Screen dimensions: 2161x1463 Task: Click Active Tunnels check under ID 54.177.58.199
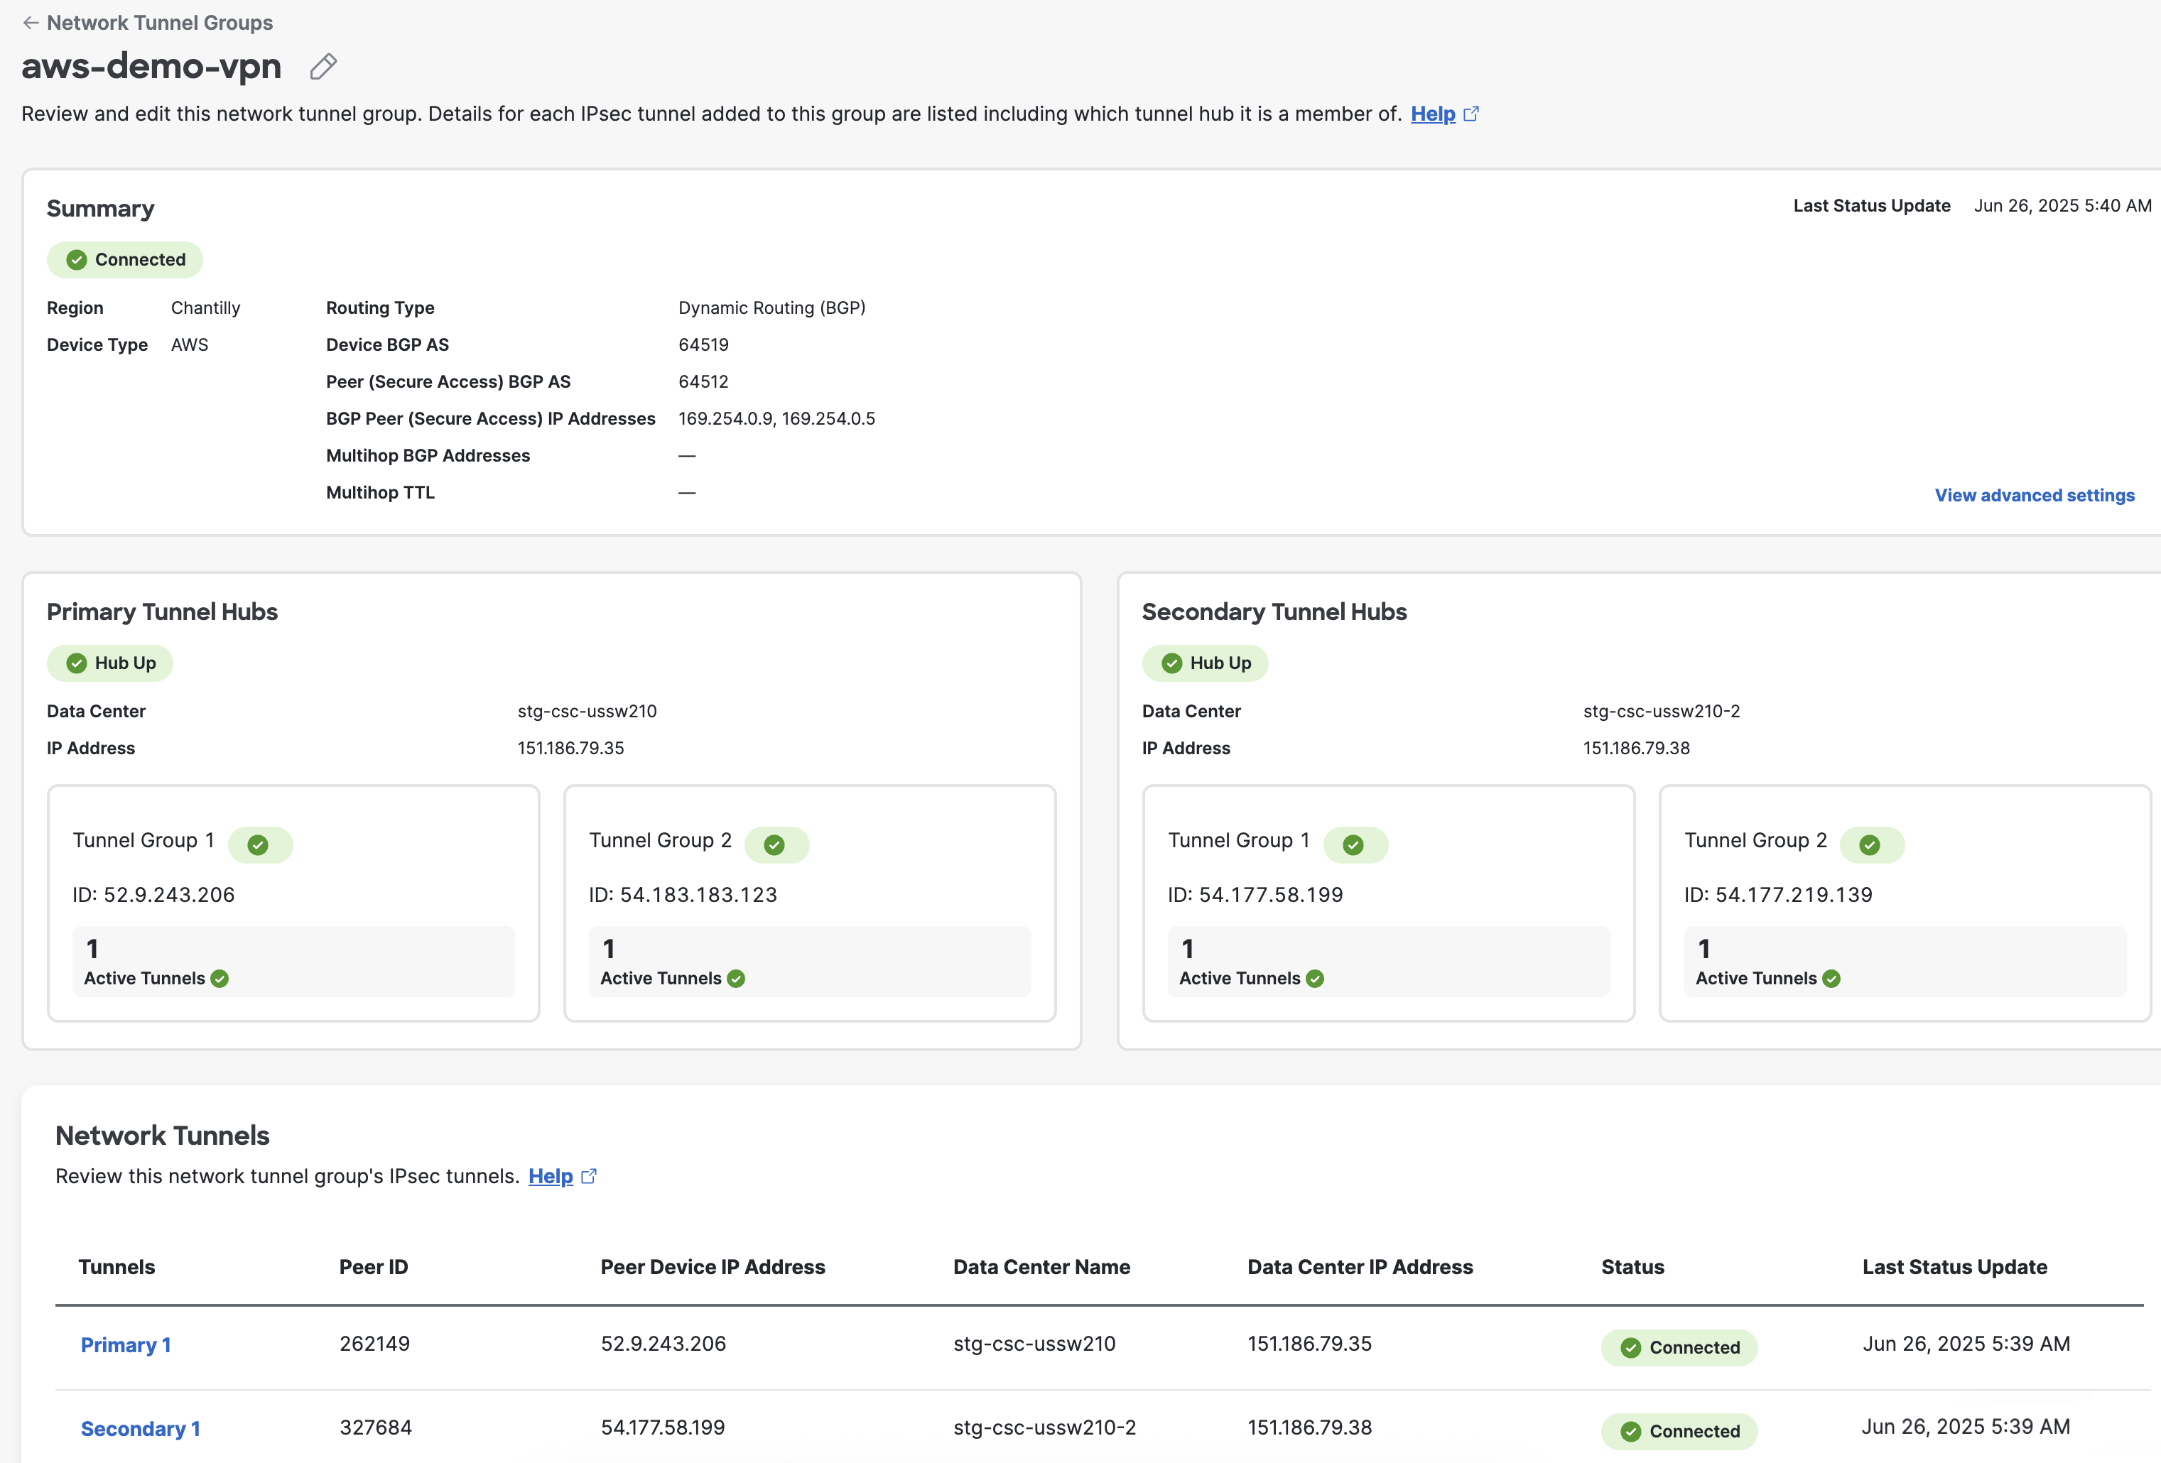[1315, 979]
